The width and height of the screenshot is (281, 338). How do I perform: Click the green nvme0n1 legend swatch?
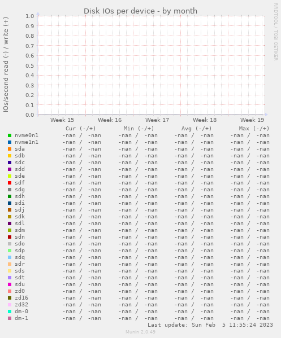click(x=10, y=135)
